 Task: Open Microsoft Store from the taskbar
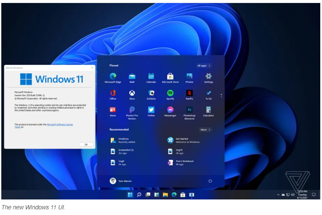coord(183,194)
